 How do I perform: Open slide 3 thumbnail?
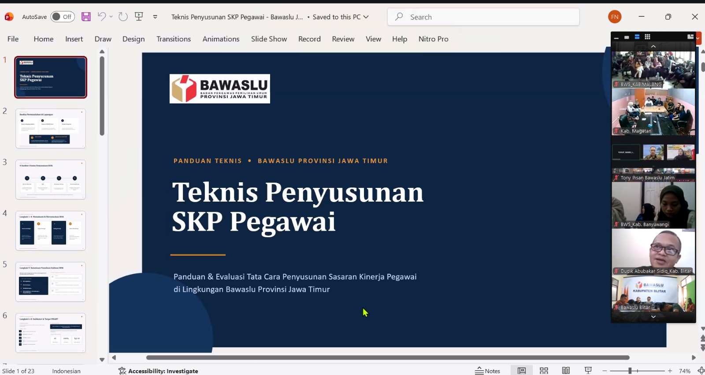[51, 180]
